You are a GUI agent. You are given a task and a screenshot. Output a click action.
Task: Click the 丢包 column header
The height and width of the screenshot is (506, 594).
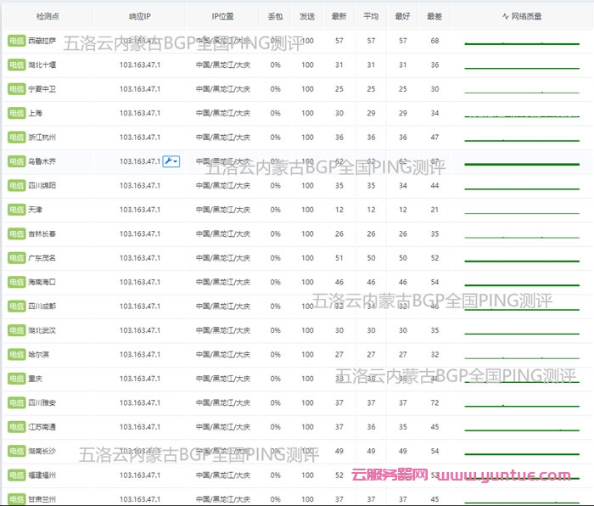(276, 16)
